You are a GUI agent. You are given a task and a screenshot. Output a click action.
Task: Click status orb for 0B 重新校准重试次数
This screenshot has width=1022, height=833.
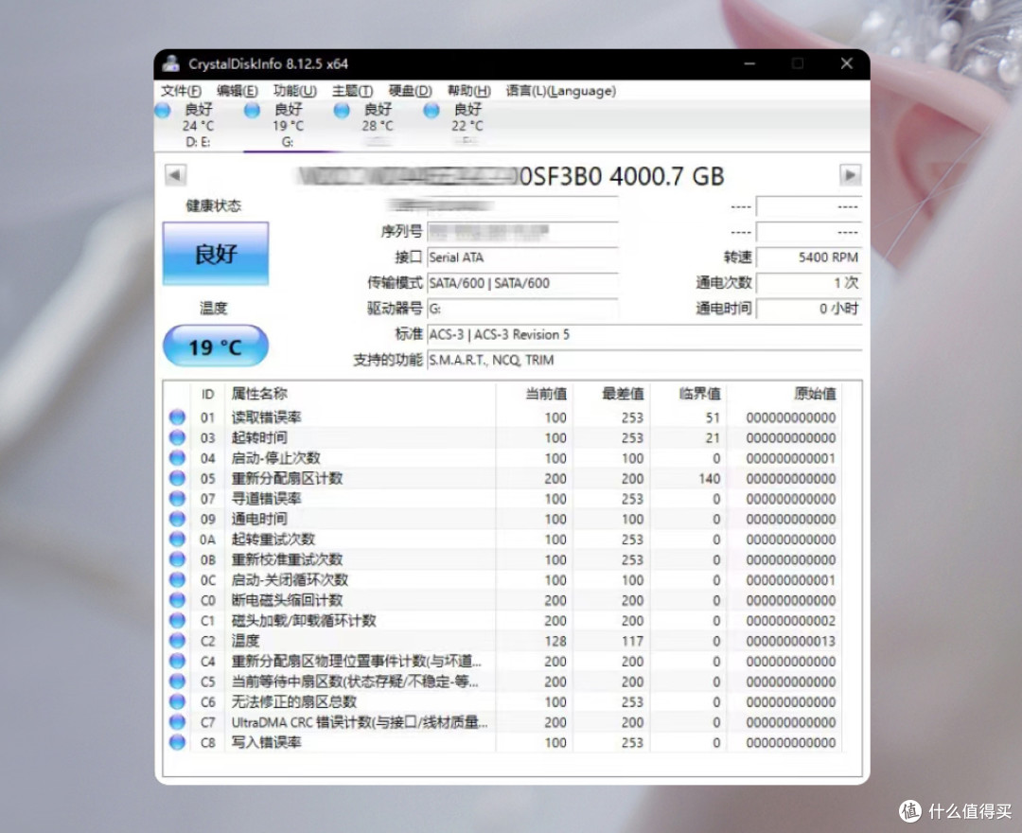click(177, 559)
